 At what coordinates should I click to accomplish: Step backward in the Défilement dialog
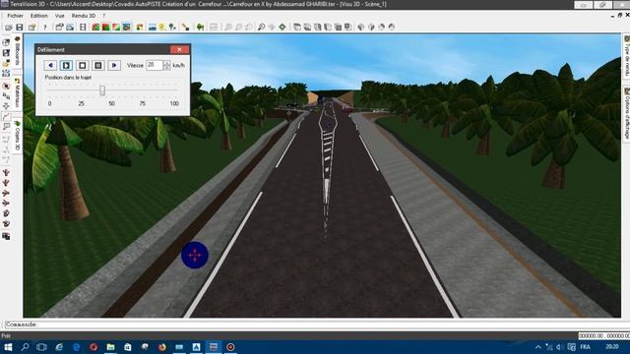click(x=50, y=65)
